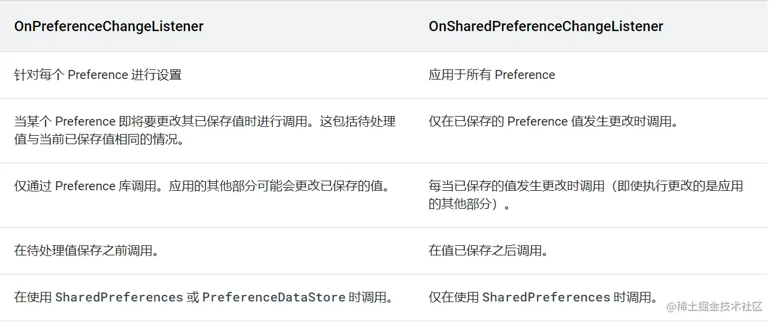Click the line starting '每当已保存的值发生更改时调用'
The height and width of the screenshot is (323, 773).
coord(585,186)
